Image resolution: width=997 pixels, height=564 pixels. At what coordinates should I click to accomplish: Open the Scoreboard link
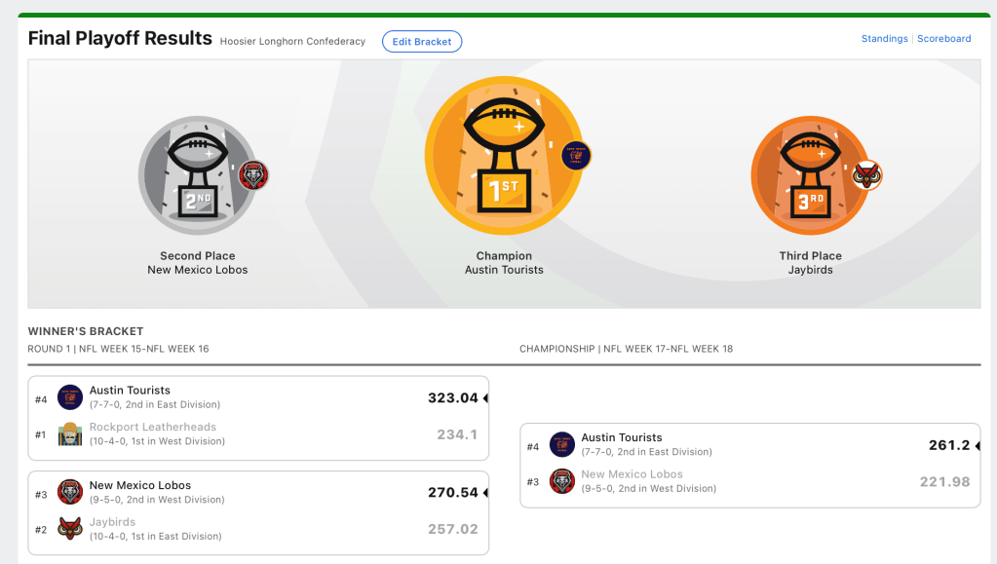[943, 39]
